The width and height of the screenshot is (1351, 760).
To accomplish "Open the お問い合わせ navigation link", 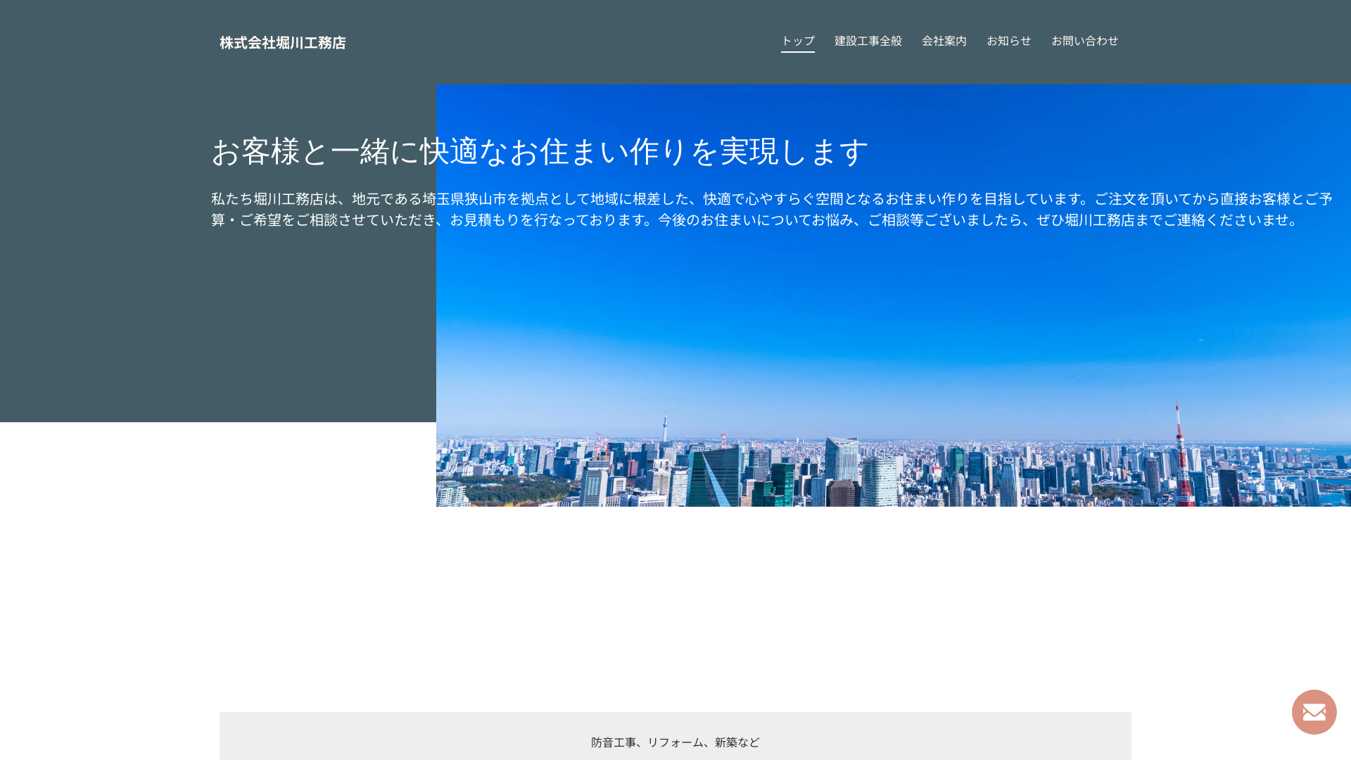I will pos(1084,42).
